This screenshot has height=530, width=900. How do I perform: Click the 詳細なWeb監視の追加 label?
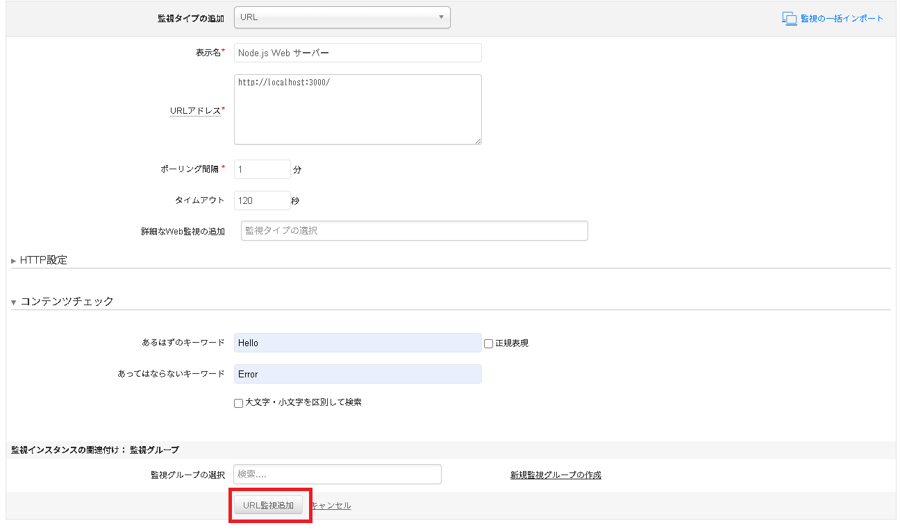(x=183, y=231)
